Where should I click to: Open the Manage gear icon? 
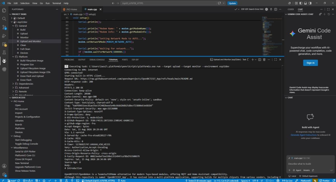4,174
